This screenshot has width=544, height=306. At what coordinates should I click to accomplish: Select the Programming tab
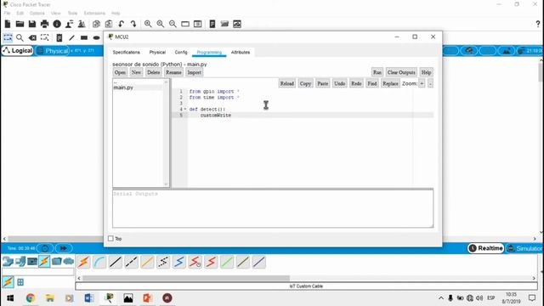tap(209, 52)
